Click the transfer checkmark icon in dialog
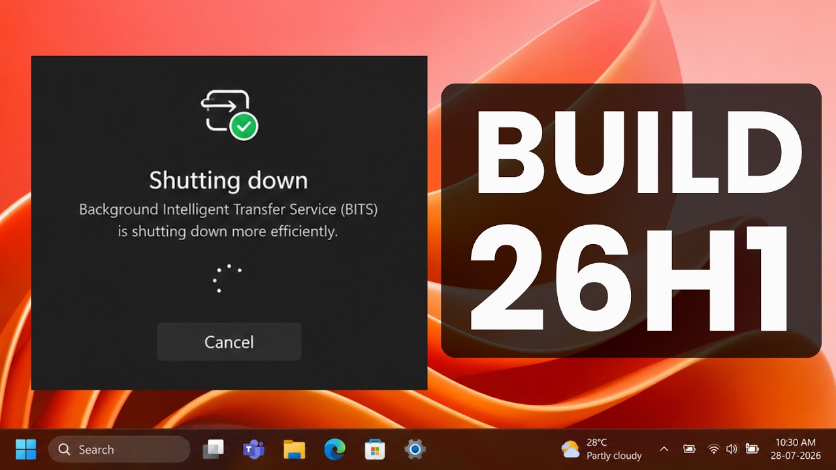Viewport: 836px width, 470px height. (x=229, y=114)
